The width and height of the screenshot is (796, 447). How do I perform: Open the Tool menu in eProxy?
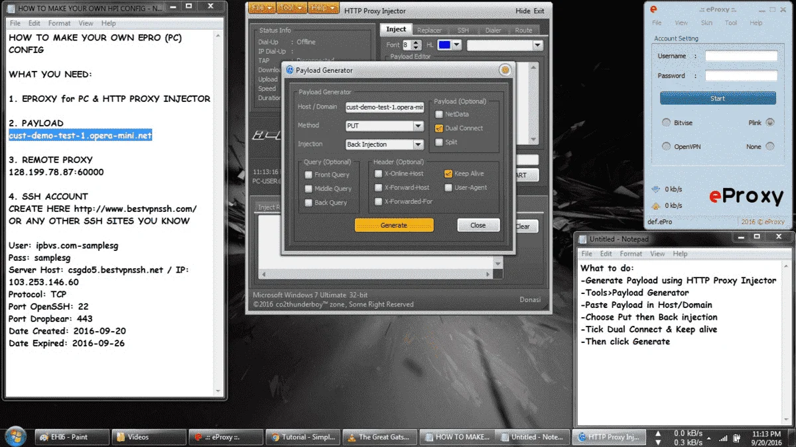click(x=731, y=23)
